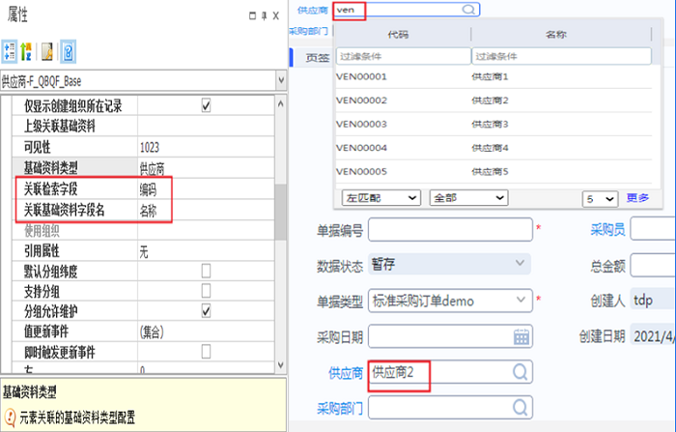676x432 pixels.
Task: Select row VEN00003
Action: (x=493, y=125)
